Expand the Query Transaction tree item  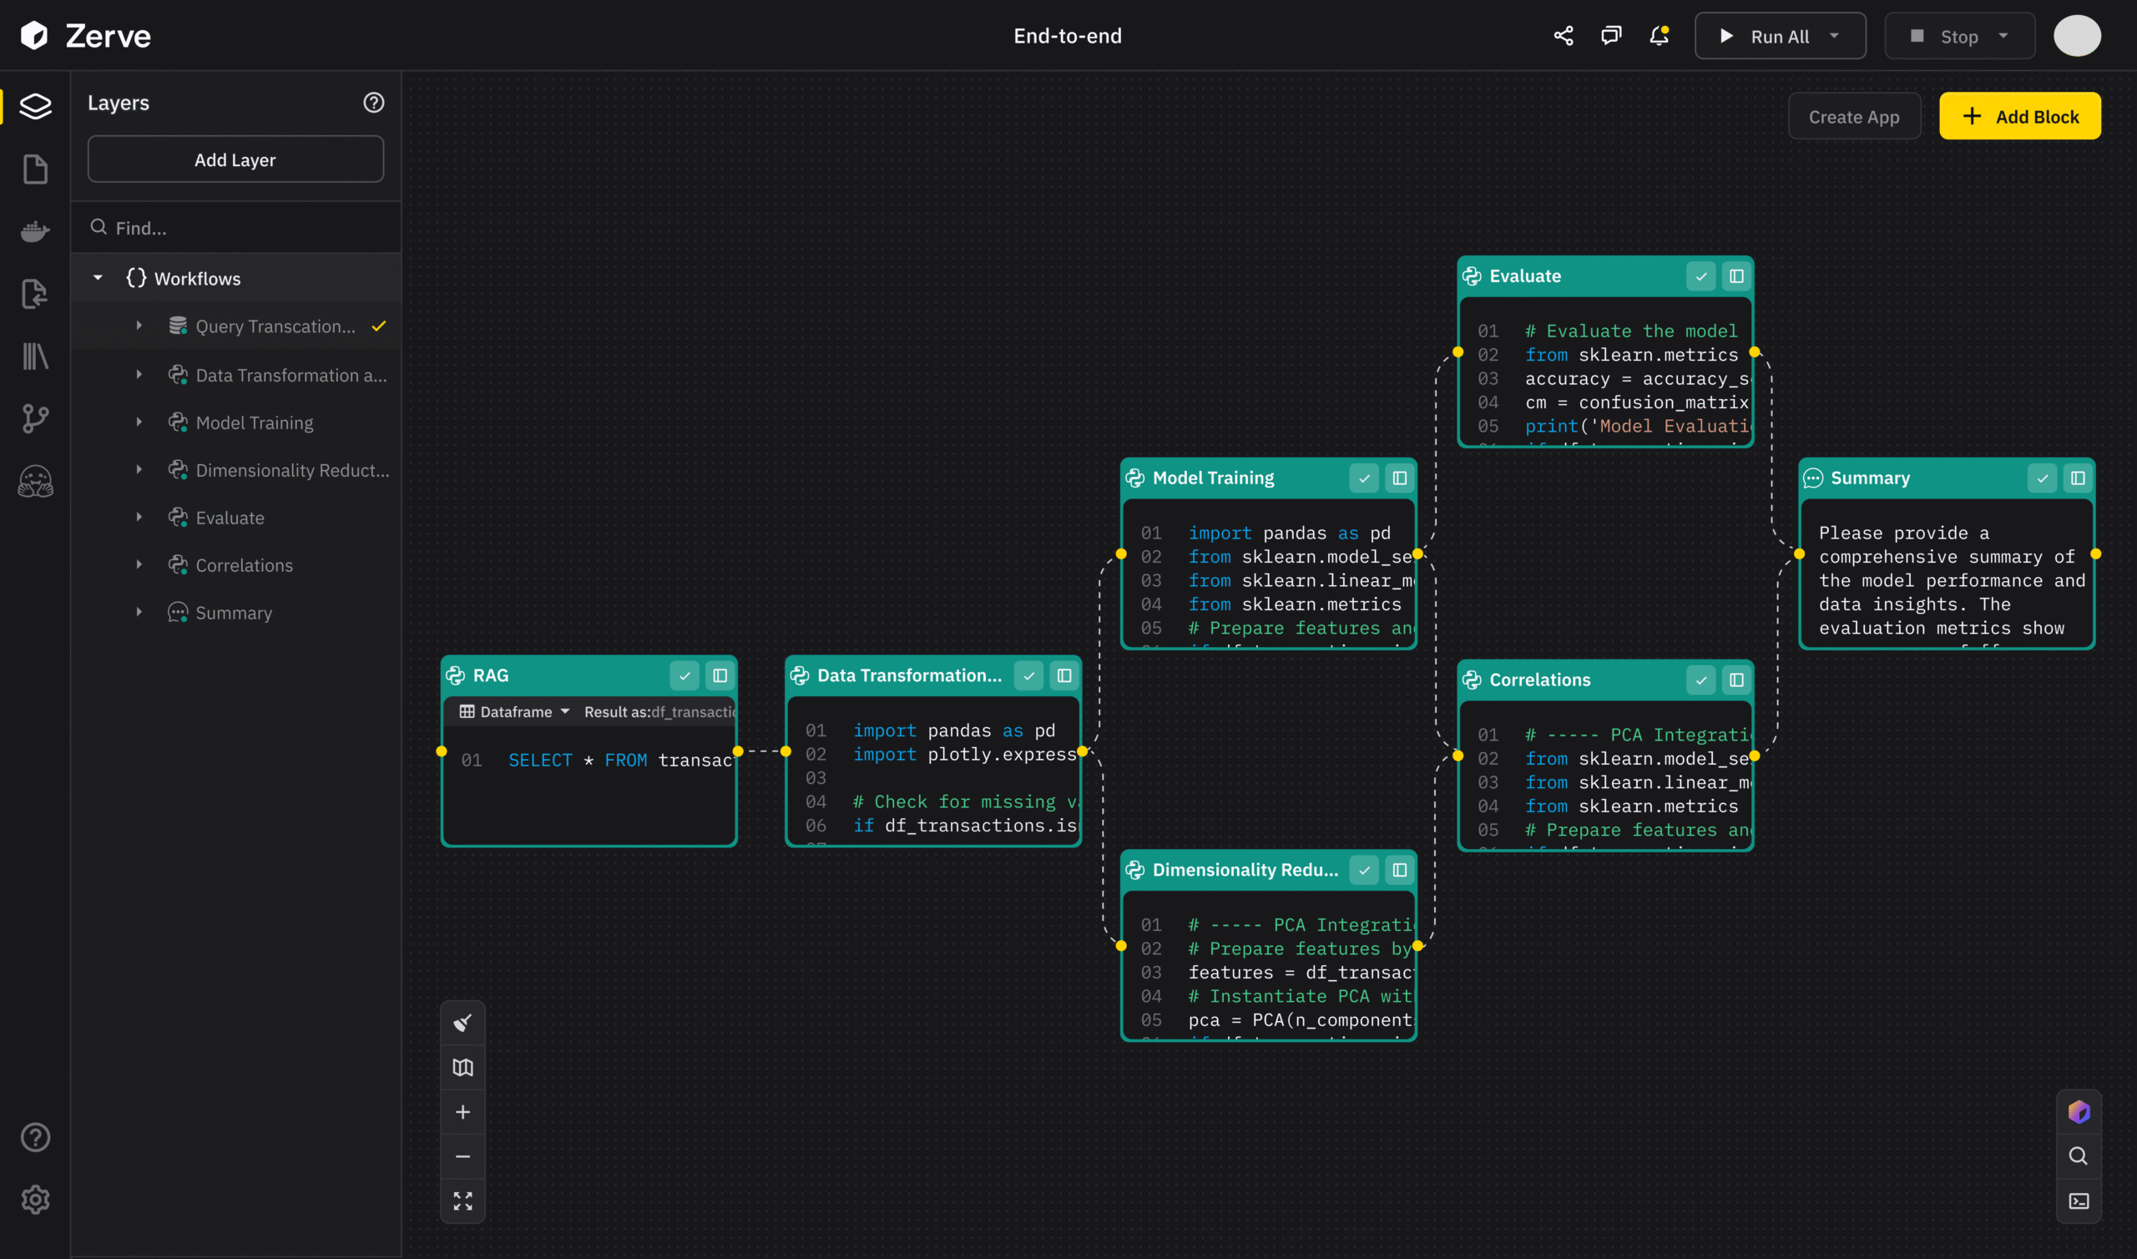click(140, 326)
